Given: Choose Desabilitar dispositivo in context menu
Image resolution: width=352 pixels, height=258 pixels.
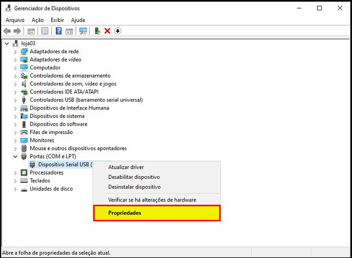Looking at the screenshot, I should click(157, 177).
